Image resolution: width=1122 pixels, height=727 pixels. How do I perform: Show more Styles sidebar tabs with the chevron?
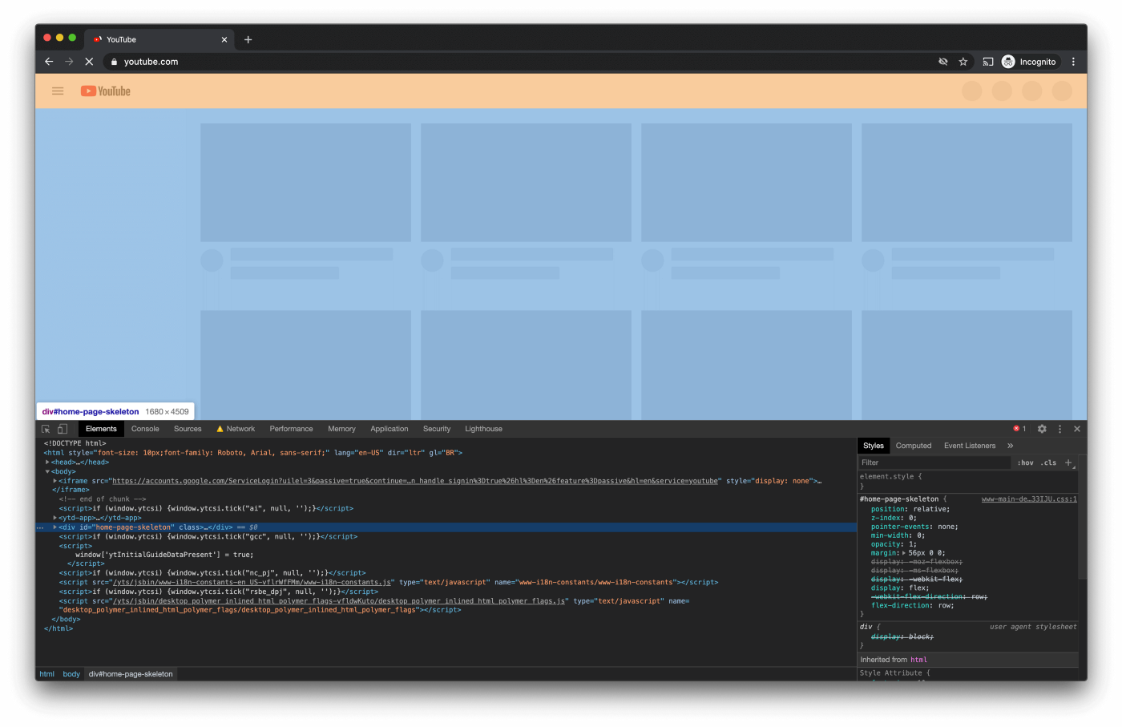click(x=1011, y=446)
